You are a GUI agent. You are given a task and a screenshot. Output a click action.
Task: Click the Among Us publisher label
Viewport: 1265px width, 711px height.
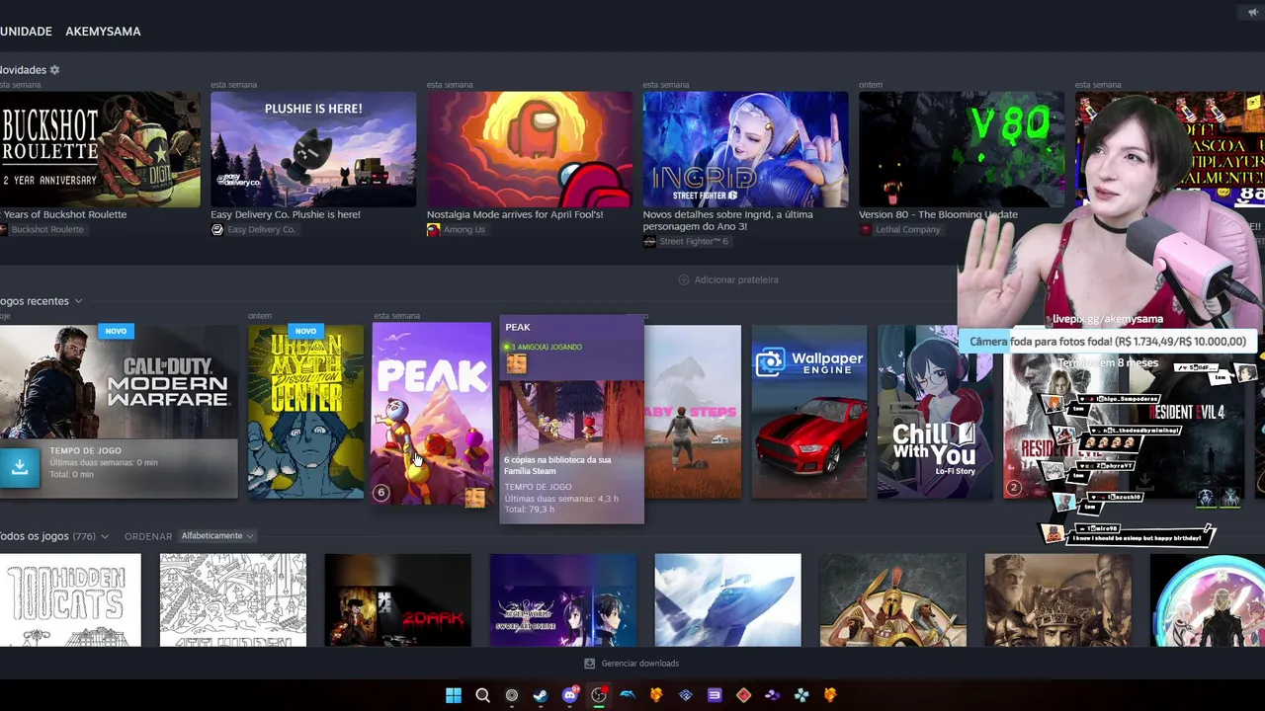[x=464, y=229]
